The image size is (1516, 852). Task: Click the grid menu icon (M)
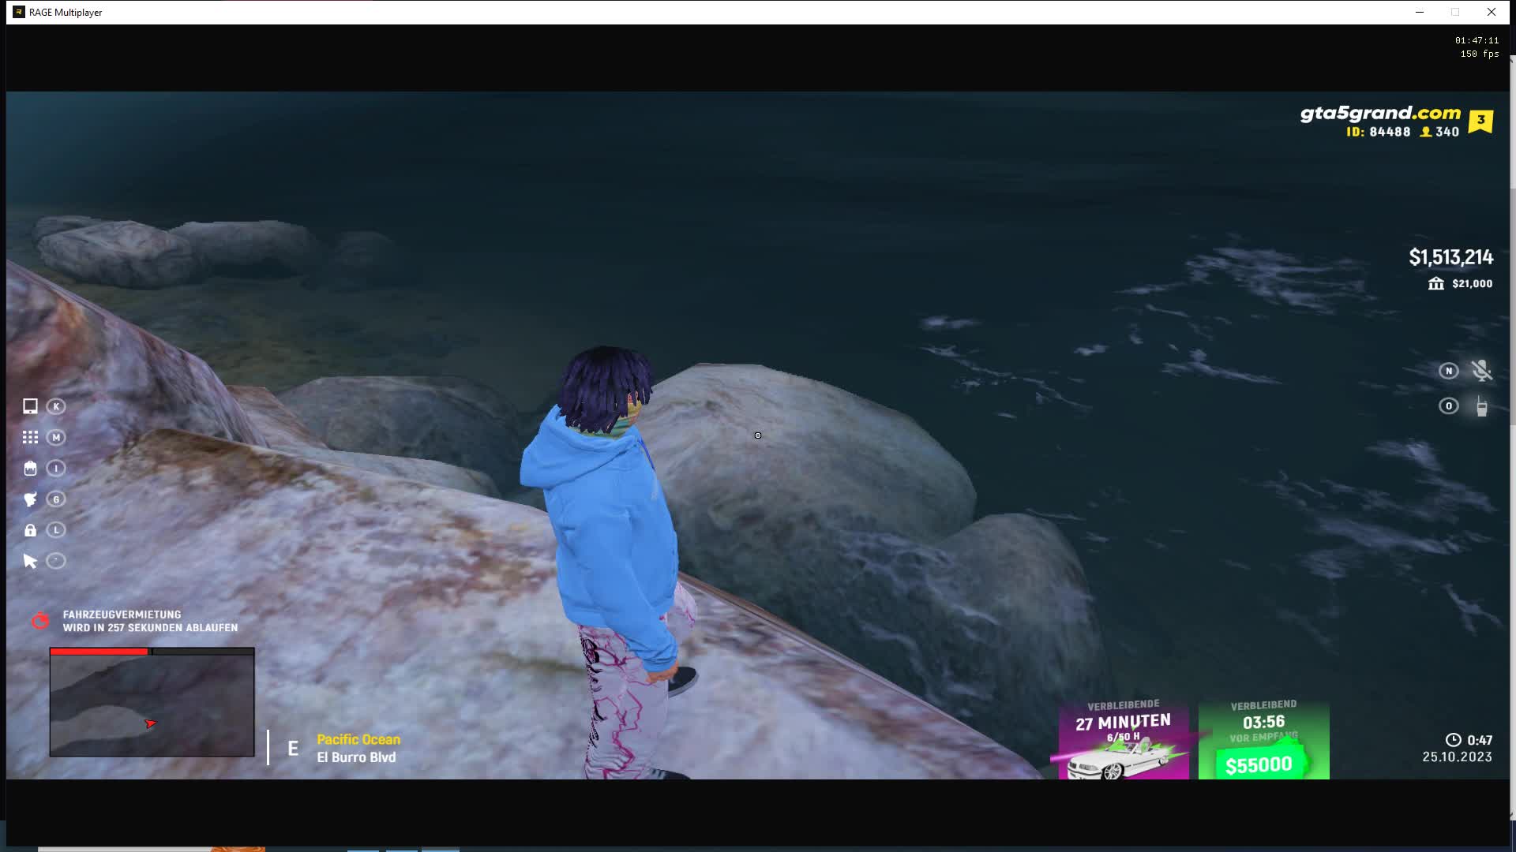tap(30, 437)
